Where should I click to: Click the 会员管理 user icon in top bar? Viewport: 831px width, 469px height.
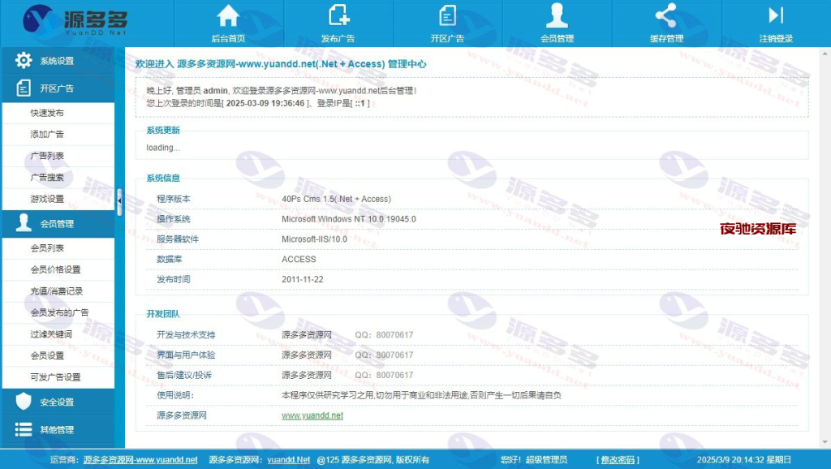(x=557, y=15)
